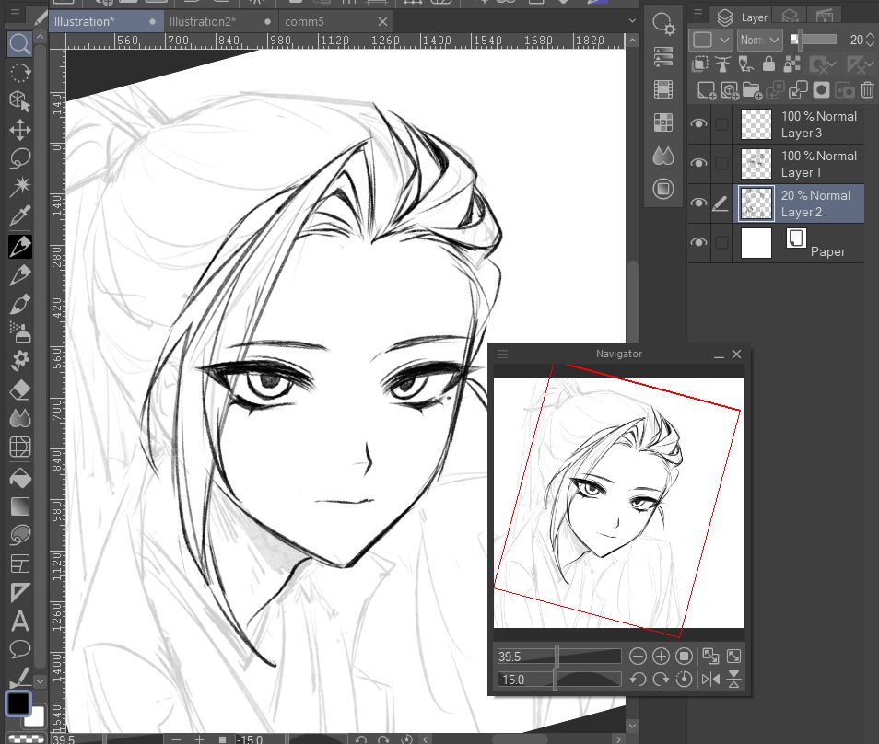879x744 pixels.
Task: Select the Auto select magic wand tool
Action: pyautogui.click(x=19, y=187)
